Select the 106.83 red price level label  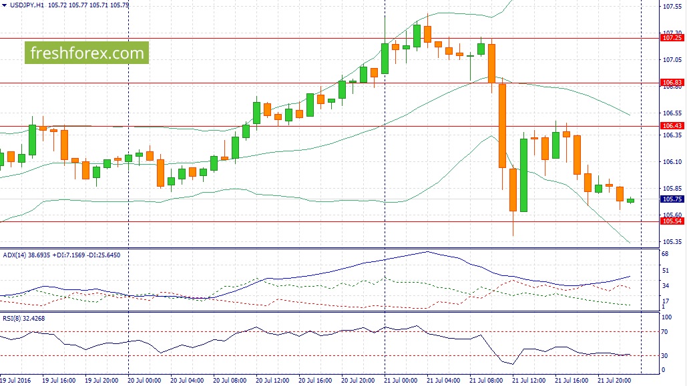click(672, 82)
